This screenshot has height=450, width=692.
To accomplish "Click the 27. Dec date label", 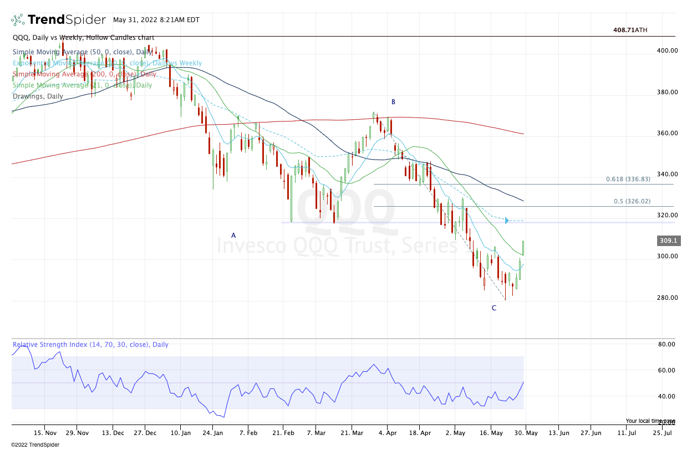I will 146,432.
